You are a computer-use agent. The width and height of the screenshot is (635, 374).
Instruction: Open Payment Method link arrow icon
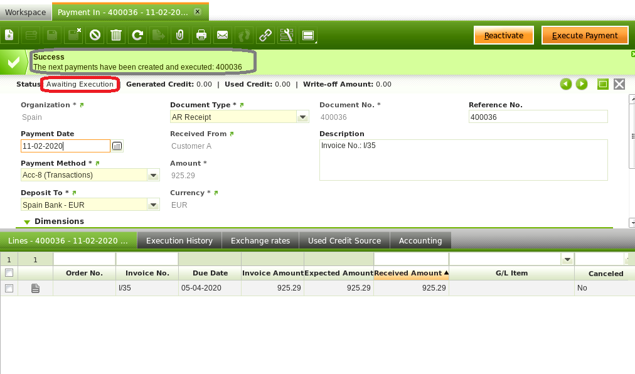point(97,163)
